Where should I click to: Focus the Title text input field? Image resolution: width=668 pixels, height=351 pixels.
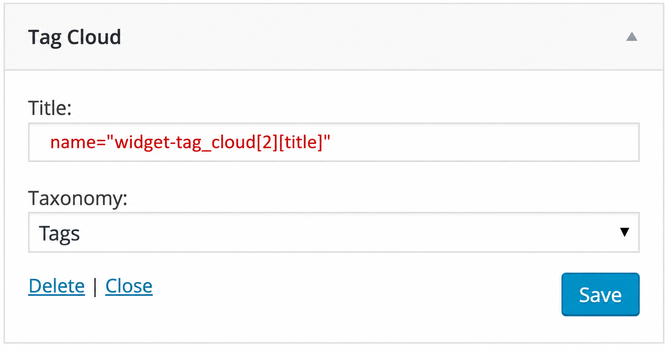tap(334, 142)
